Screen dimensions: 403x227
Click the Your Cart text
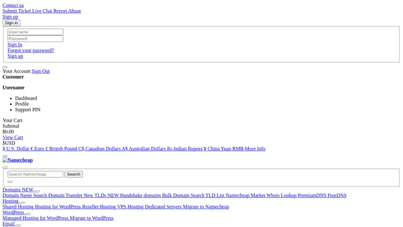point(13,120)
